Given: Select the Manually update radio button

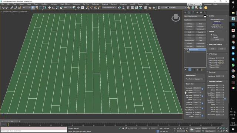Looking at the screenshot, I should point(211,37).
